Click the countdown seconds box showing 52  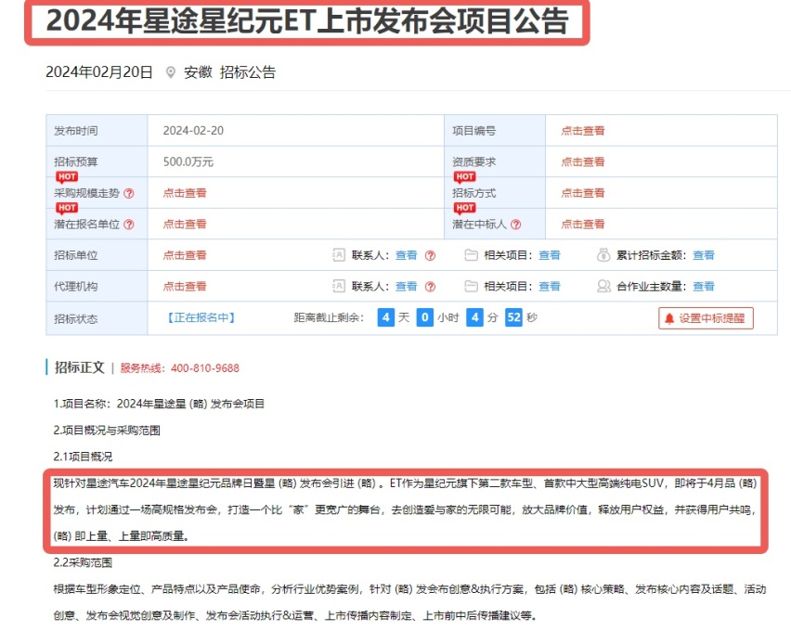click(x=513, y=317)
